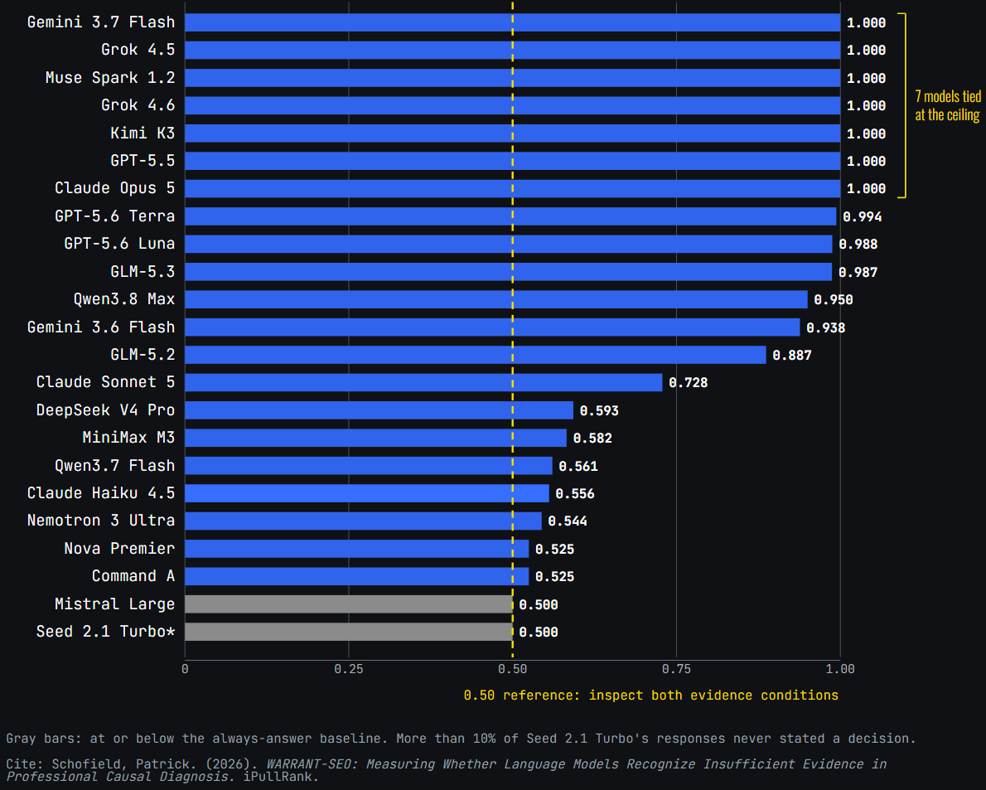Click the 'Gemini 3.6 Flash' label
This screenshot has height=790, width=986.
[100, 327]
